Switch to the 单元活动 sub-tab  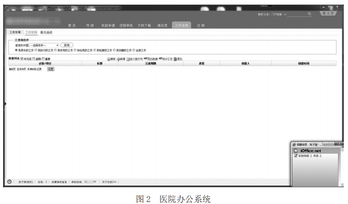click(46, 33)
